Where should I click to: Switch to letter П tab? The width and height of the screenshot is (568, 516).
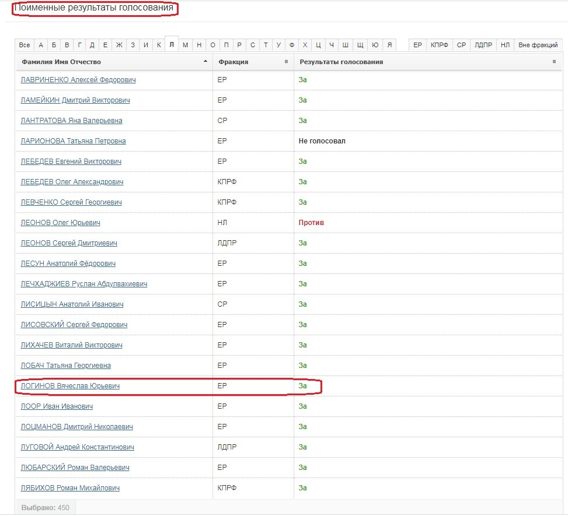[x=226, y=45]
